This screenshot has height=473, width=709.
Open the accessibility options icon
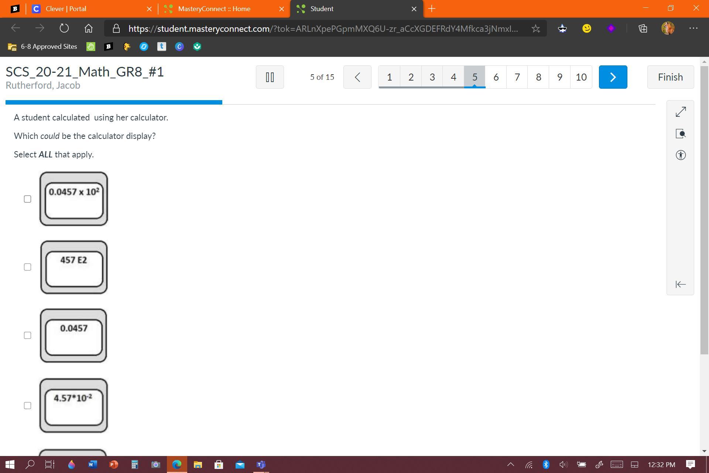[x=681, y=155]
